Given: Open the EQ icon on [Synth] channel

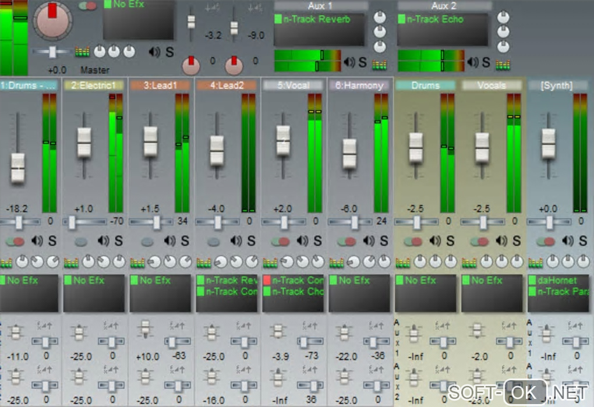Looking at the screenshot, I should tap(535, 262).
